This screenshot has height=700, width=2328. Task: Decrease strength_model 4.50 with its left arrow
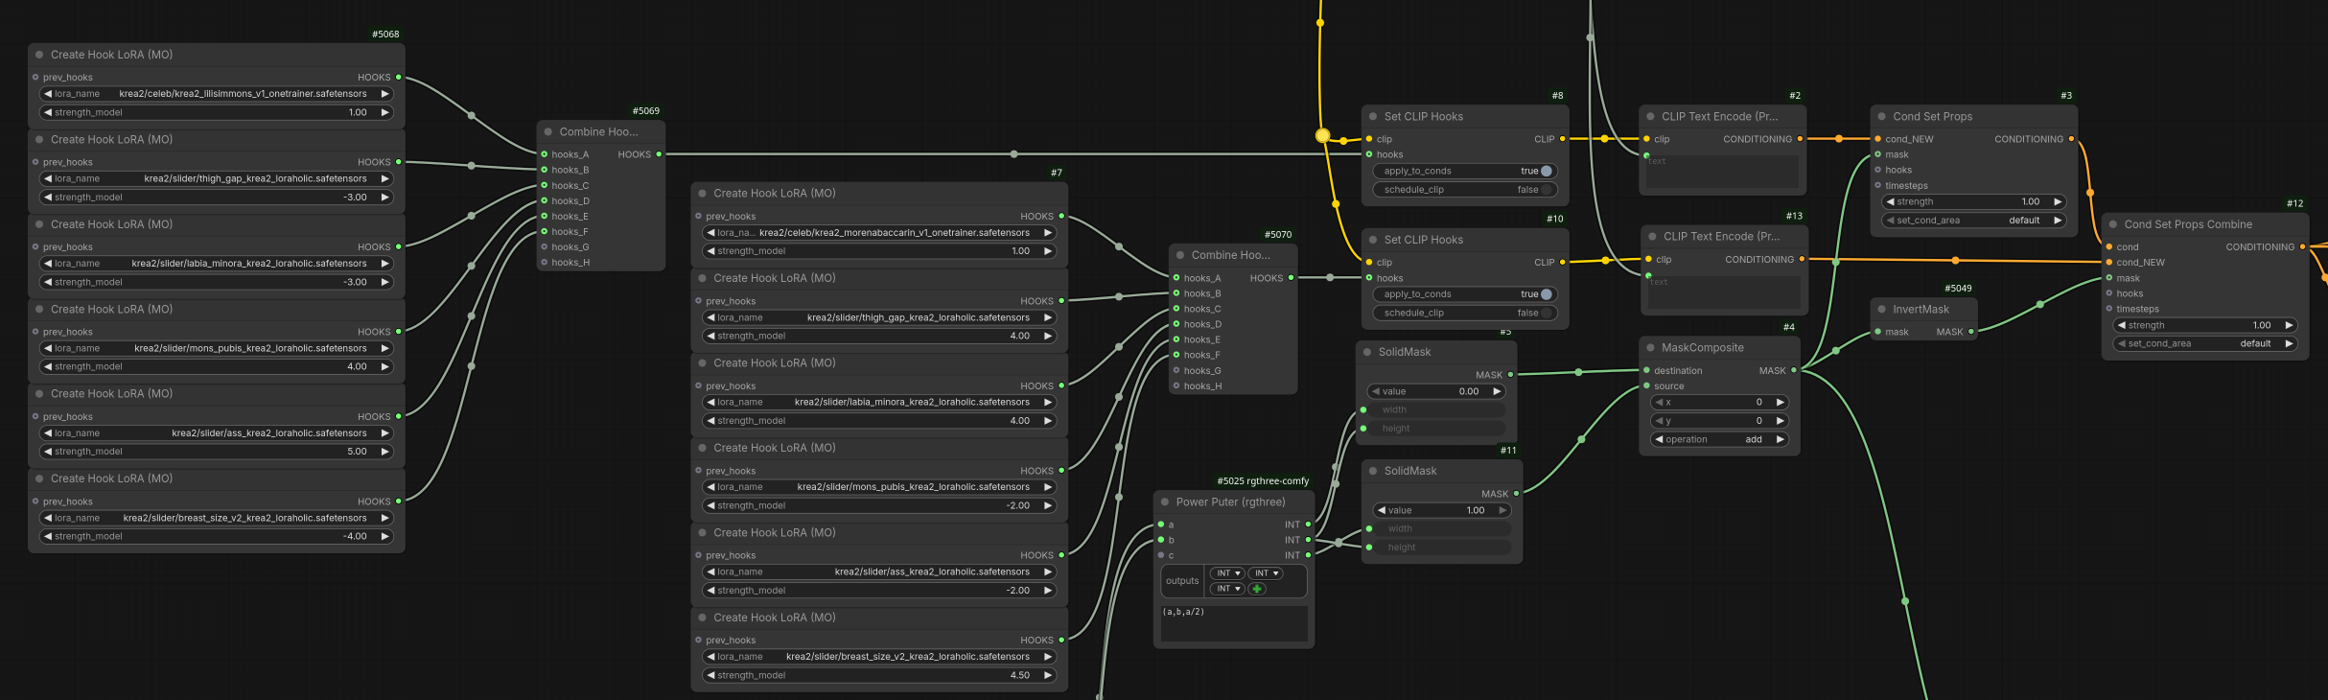(711, 675)
